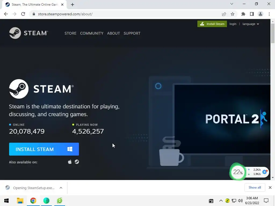
Task: Open a new browser tab
Action: pyautogui.click(x=73, y=5)
